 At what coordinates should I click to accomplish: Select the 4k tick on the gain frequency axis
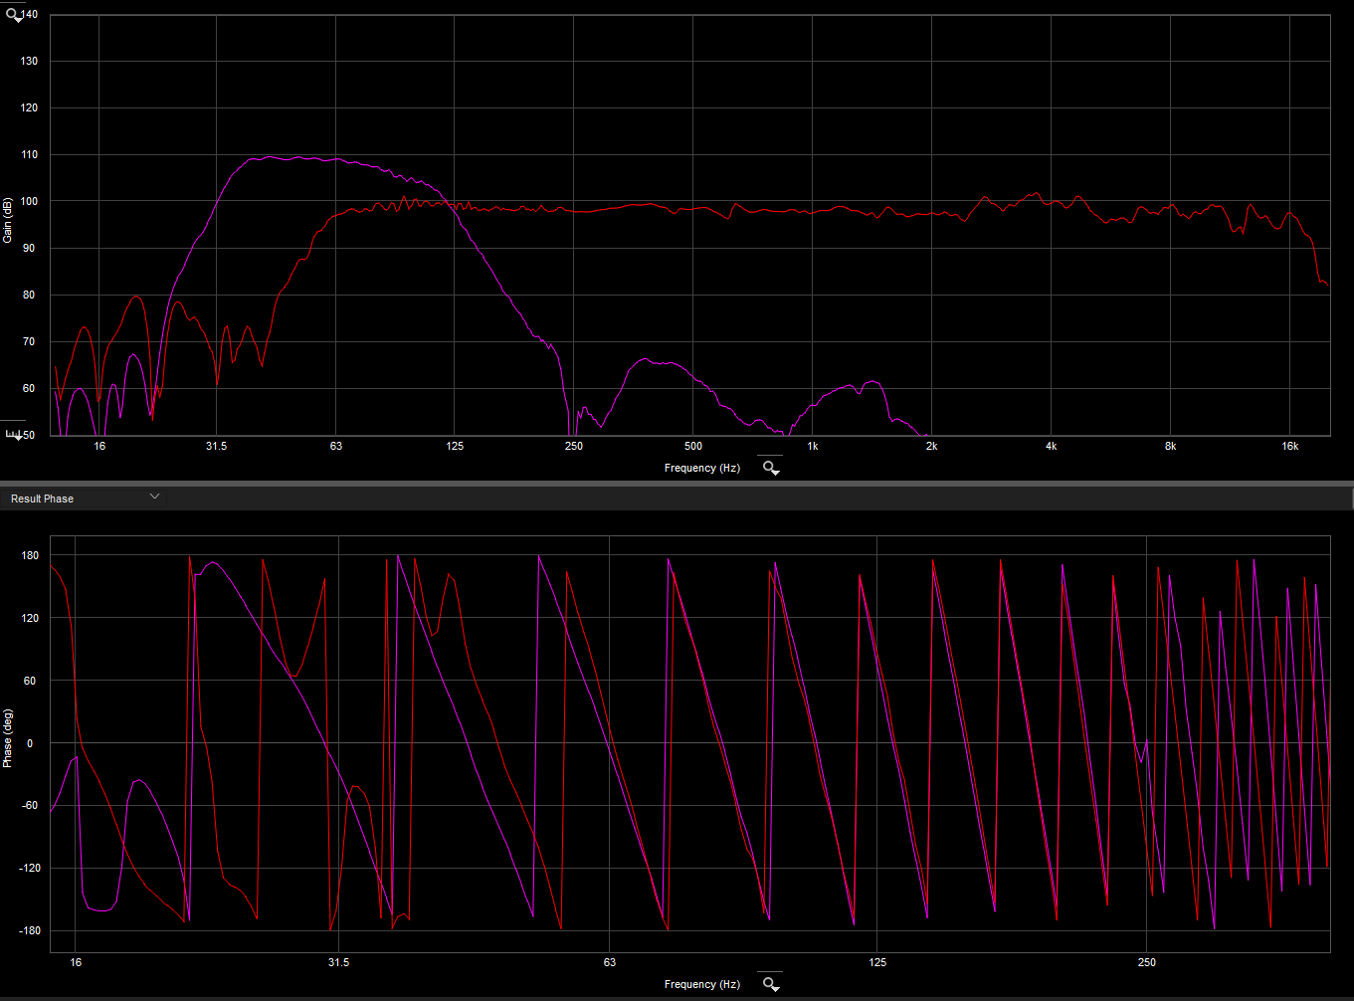[1051, 446]
